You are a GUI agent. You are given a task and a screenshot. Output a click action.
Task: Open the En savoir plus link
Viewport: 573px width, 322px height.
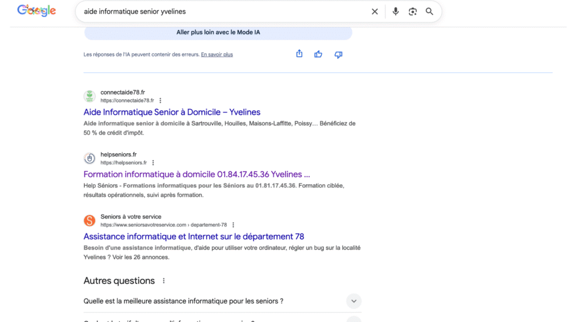(217, 55)
